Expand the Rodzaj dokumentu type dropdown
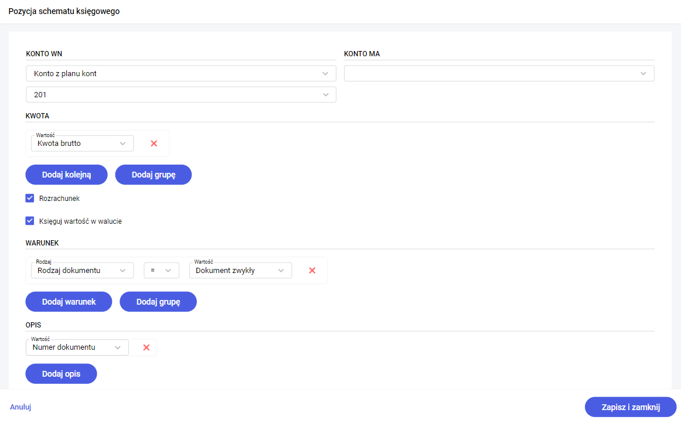 pos(82,271)
